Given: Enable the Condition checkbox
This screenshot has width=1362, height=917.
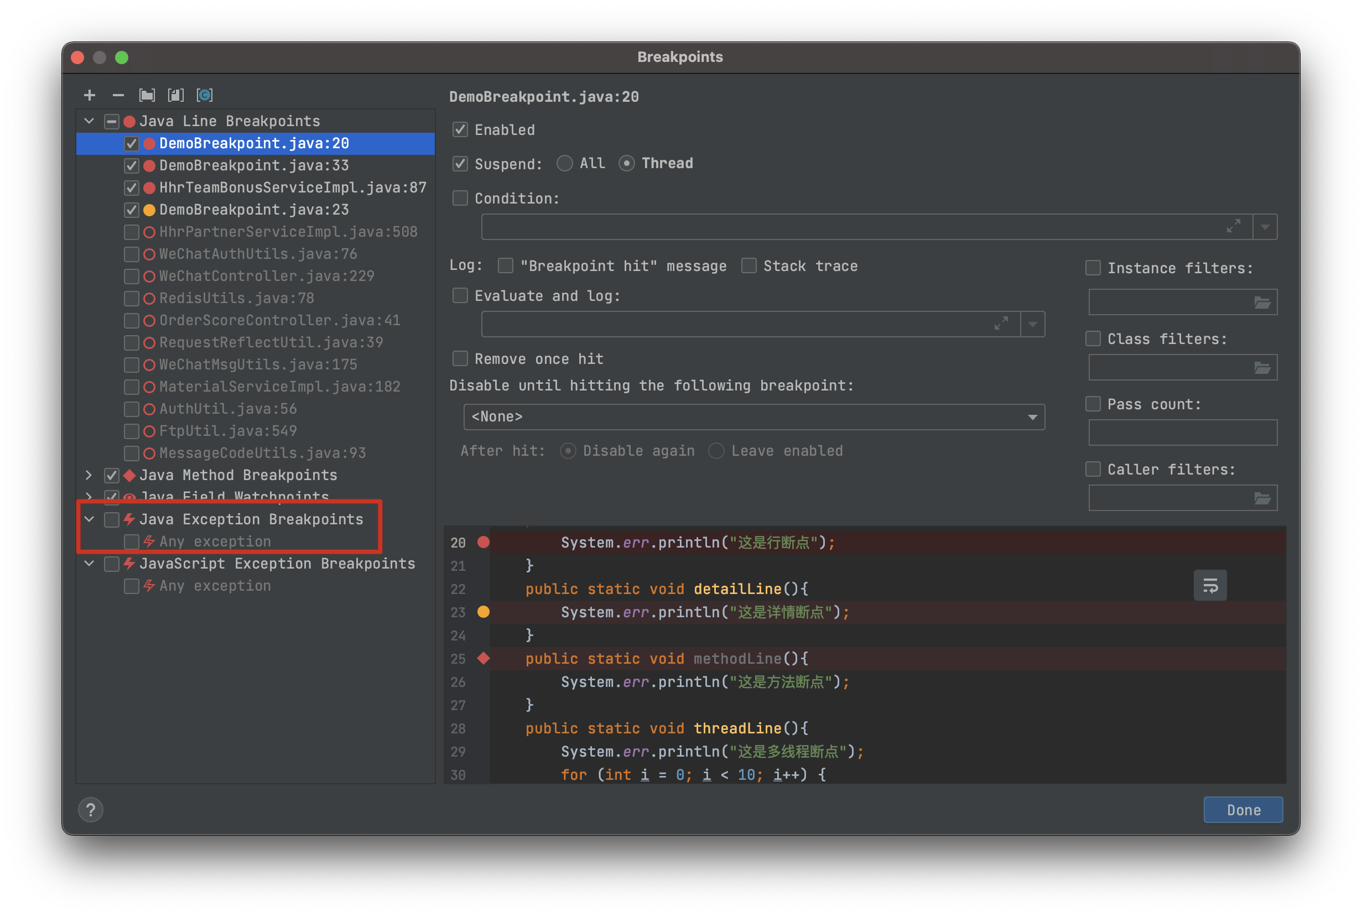Looking at the screenshot, I should pos(460,198).
